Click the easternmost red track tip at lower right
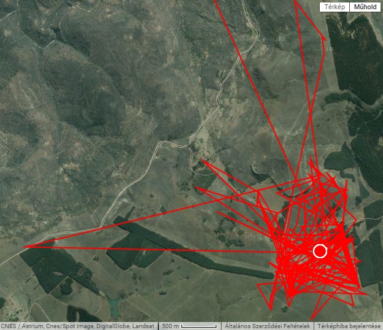Screen dimensions: 383x330 click(367, 294)
